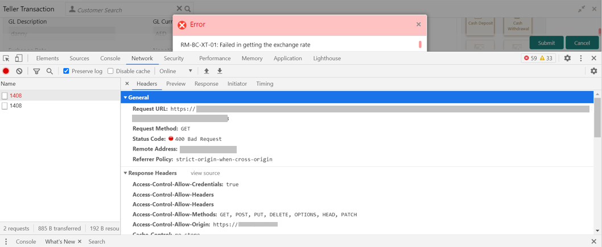
Task: Switch to the Memory tab
Action: pyautogui.click(x=252, y=58)
